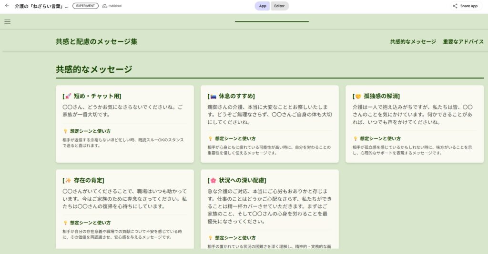The height and width of the screenshot is (254, 488).
Task: Click the lightbulb icon in 休息のすすめ card
Action: [210, 139]
